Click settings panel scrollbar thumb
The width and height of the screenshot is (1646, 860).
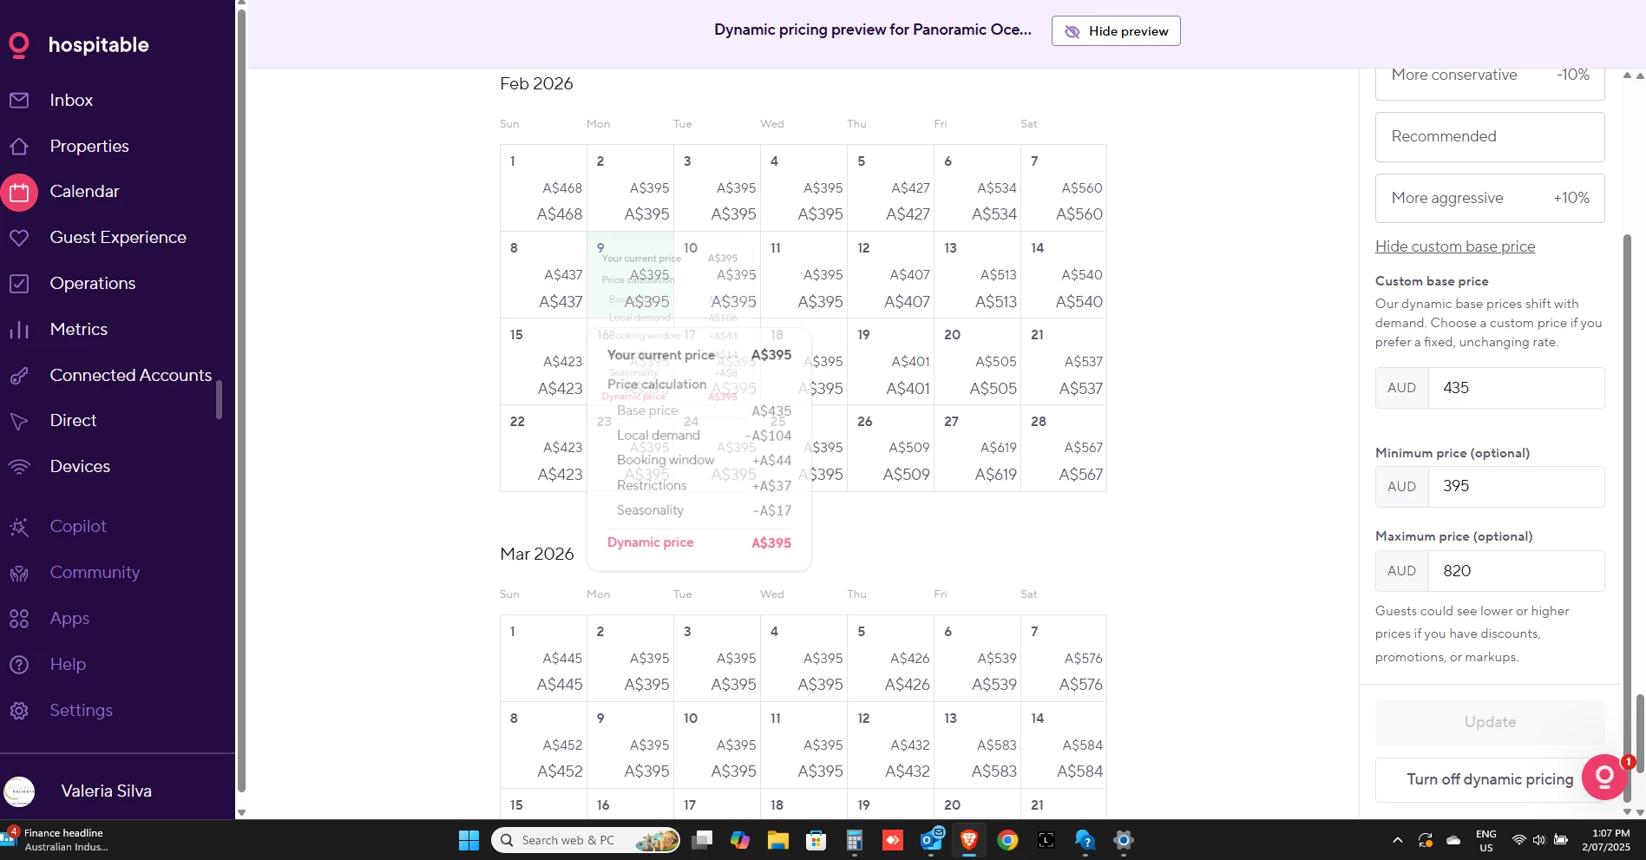click(1628, 516)
